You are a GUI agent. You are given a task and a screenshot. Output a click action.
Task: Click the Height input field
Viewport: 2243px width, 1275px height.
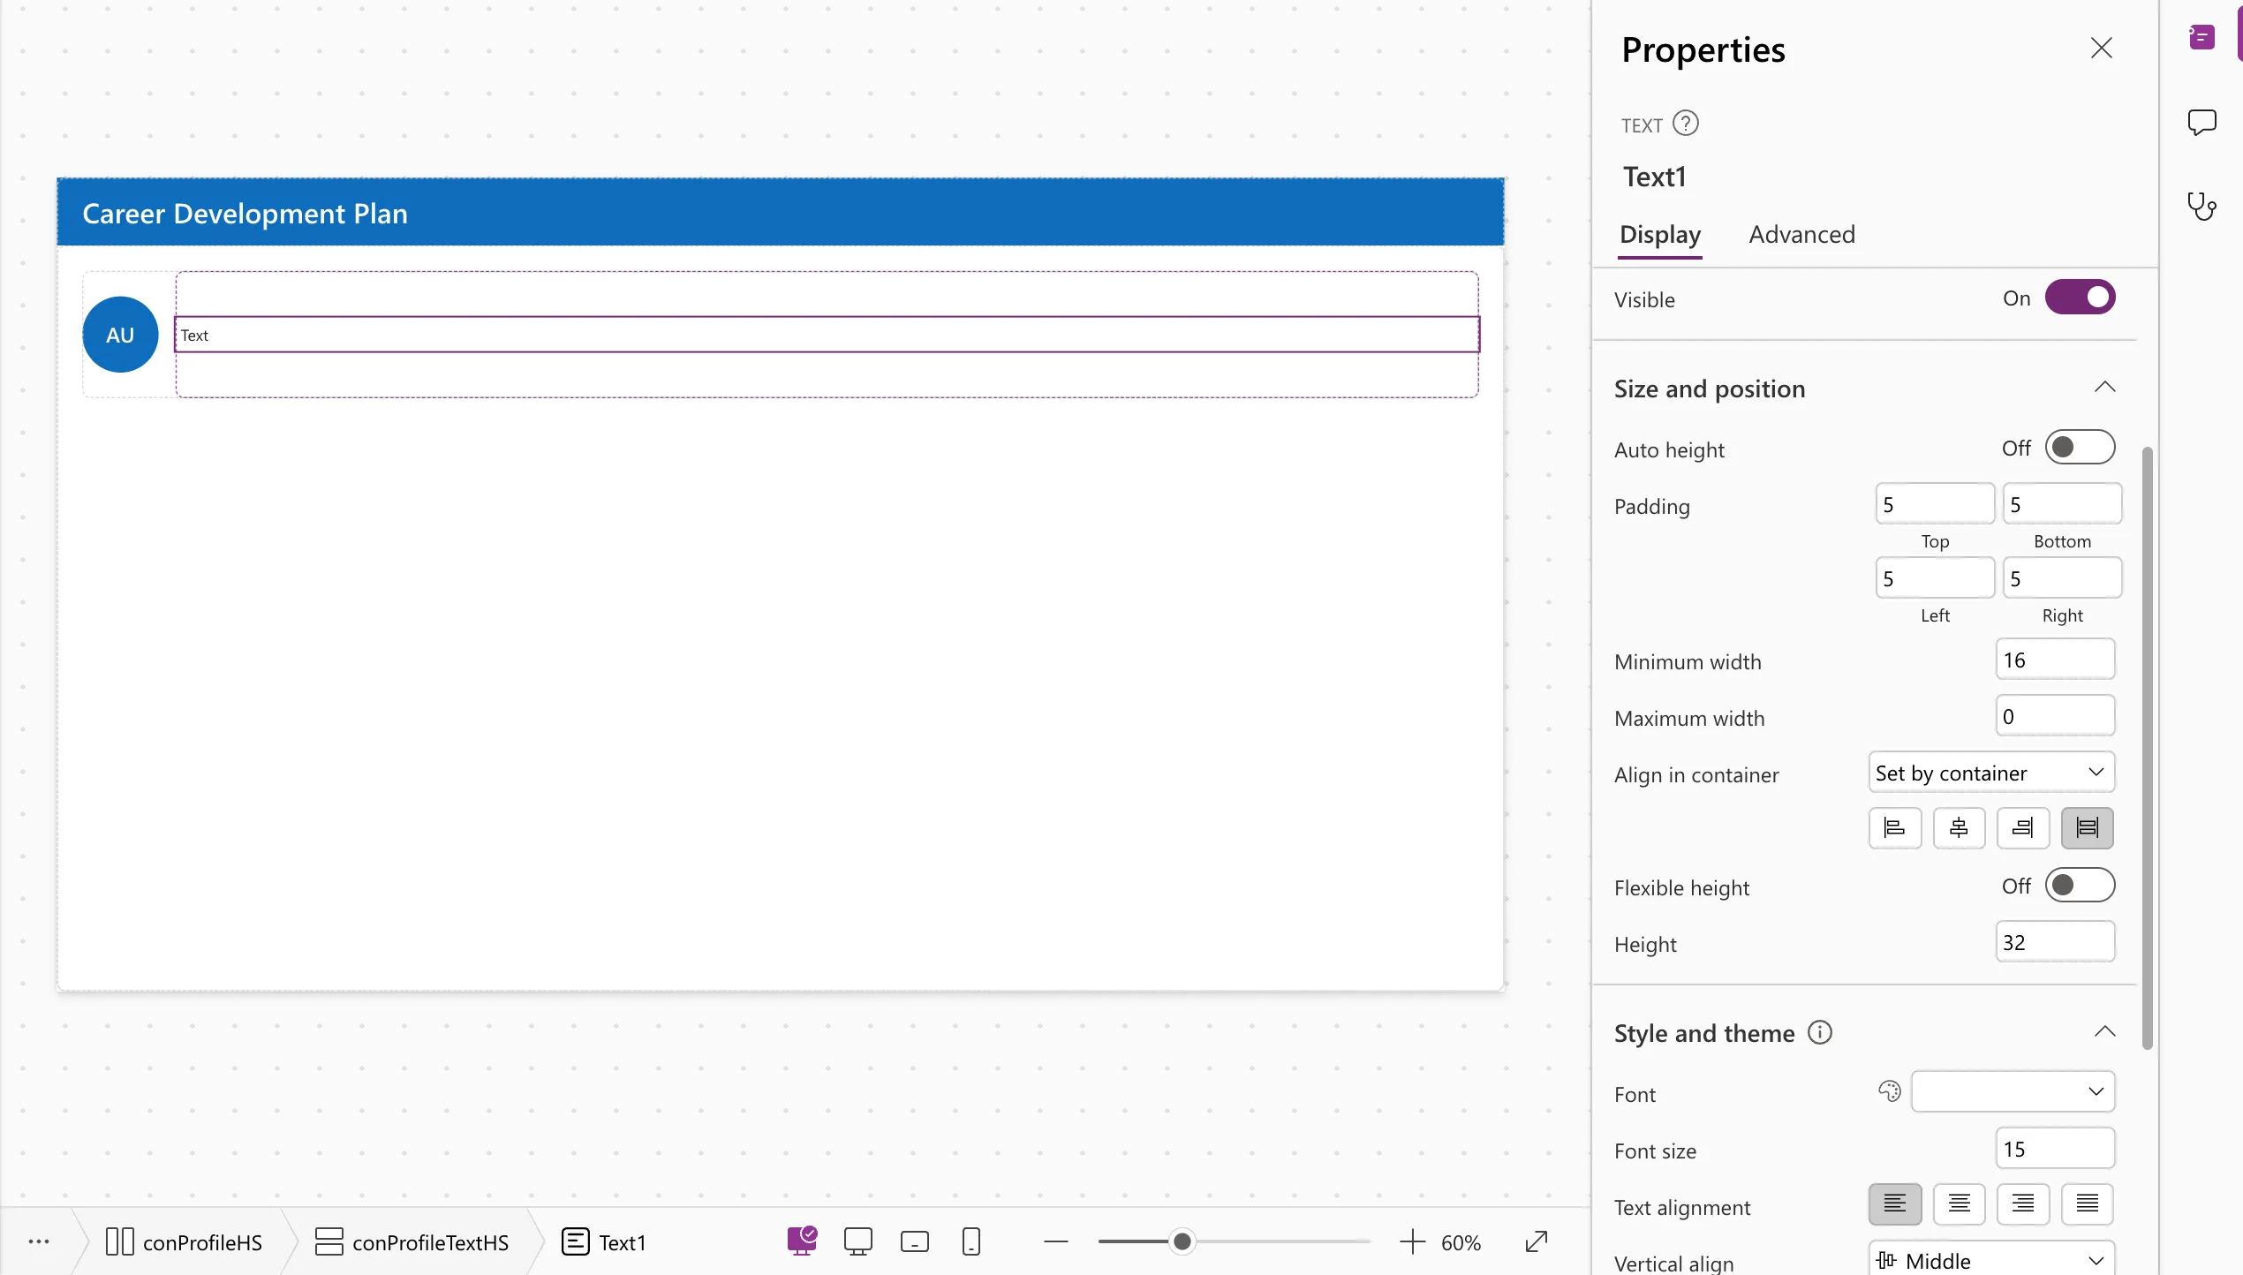pyautogui.click(x=2055, y=942)
